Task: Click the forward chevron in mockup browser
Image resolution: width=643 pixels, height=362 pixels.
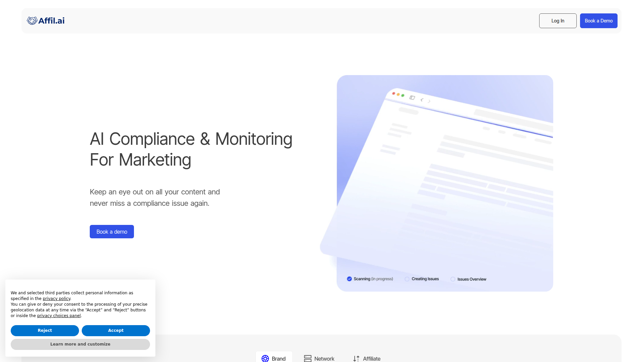Action: point(429,101)
